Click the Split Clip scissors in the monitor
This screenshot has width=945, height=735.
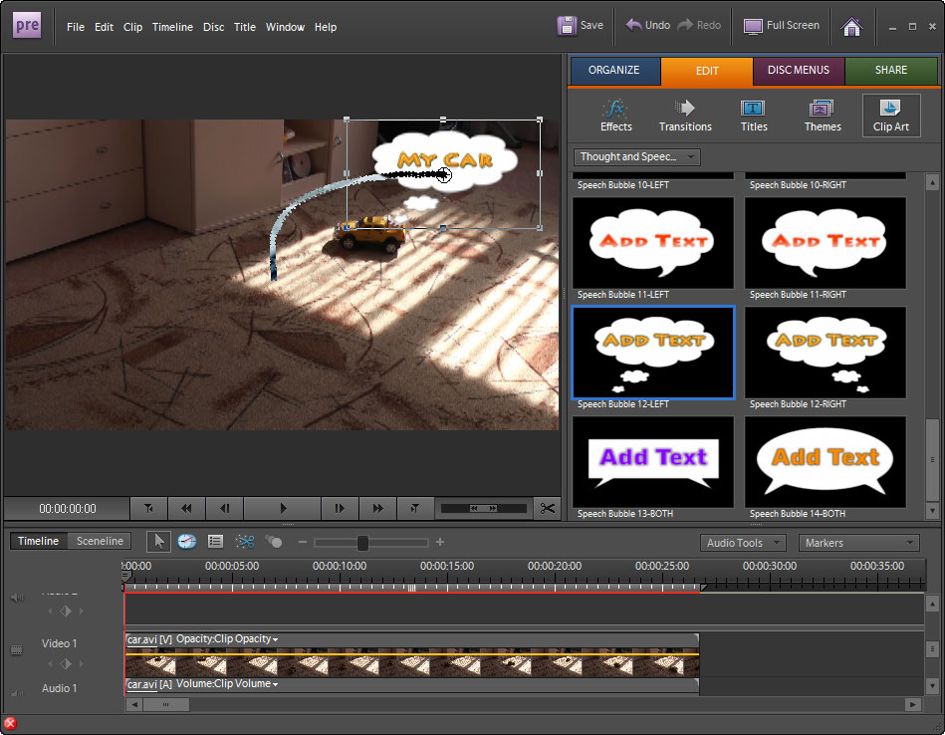point(547,508)
